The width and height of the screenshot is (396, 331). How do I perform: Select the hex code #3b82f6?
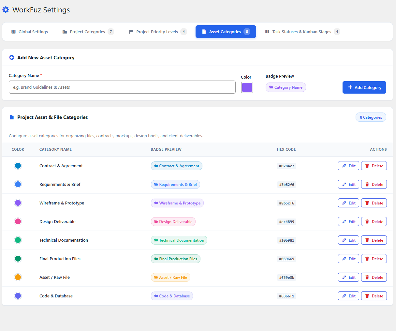[286, 185]
